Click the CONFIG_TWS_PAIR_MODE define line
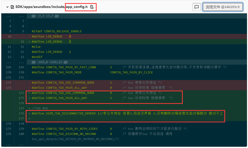Screen dimensions: 248x148 92,72
